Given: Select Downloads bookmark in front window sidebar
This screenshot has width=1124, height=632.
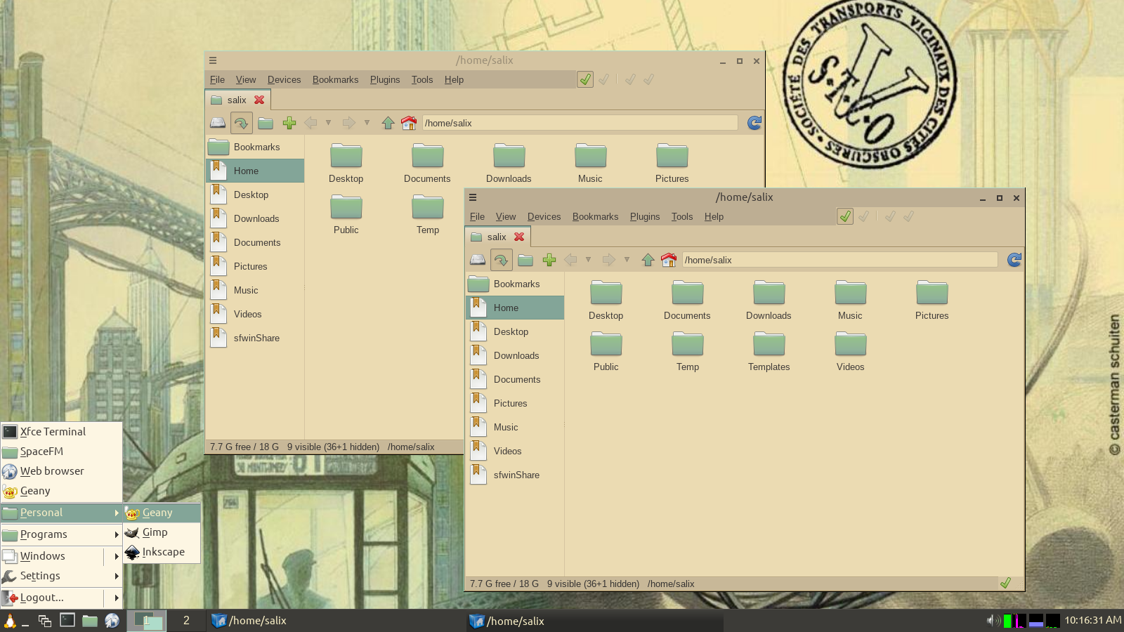Looking at the screenshot, I should click(x=515, y=355).
